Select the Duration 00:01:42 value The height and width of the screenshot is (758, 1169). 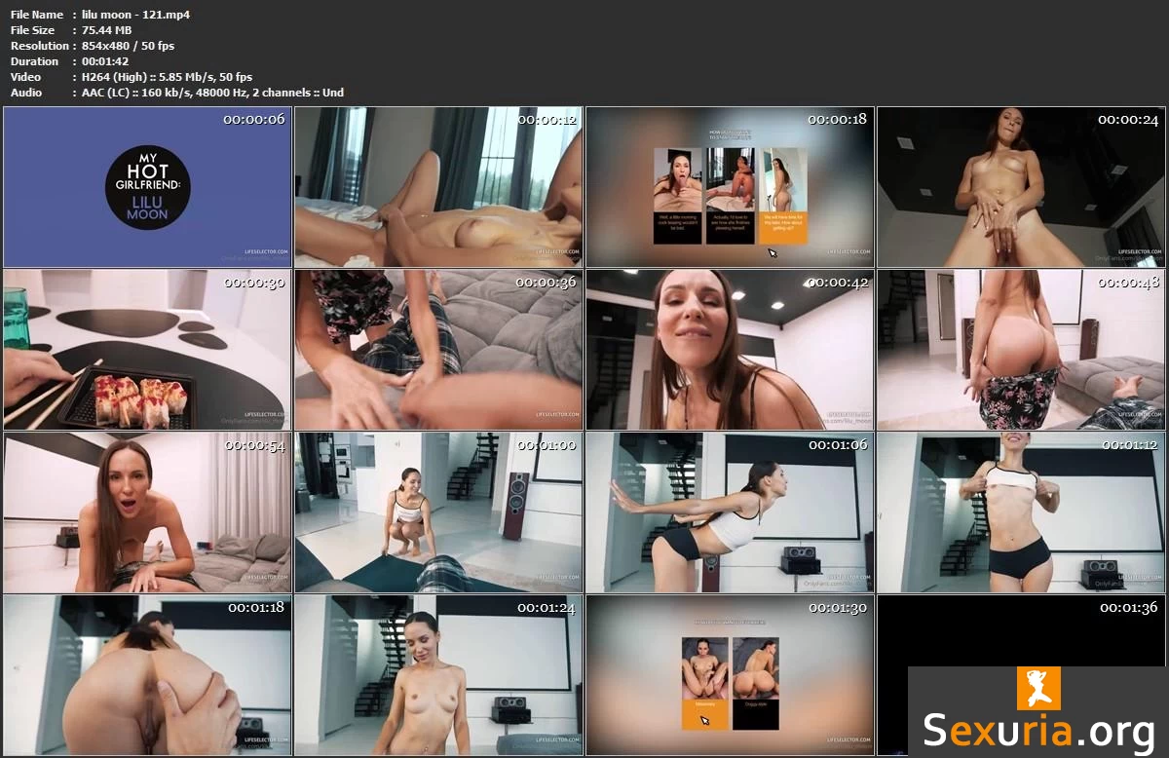click(x=107, y=61)
